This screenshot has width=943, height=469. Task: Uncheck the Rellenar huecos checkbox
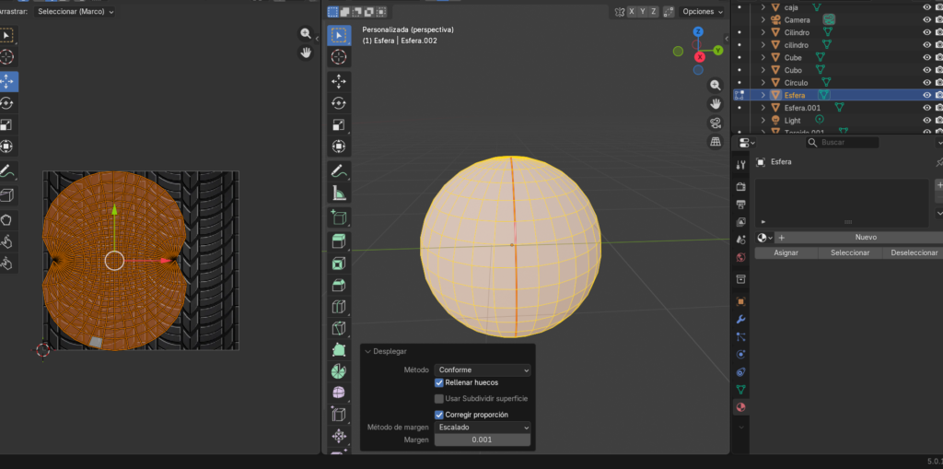439,382
